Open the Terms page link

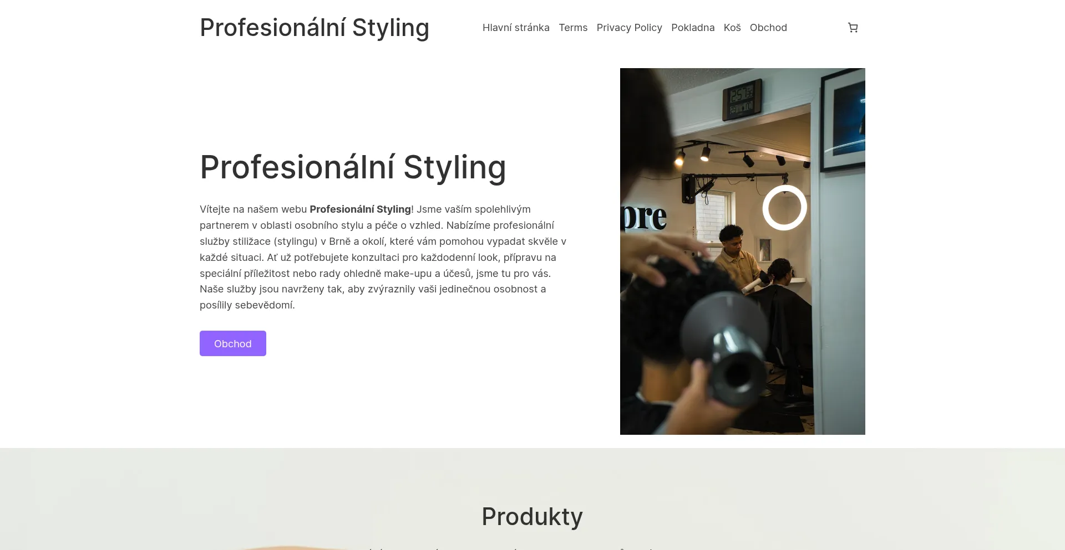point(573,28)
